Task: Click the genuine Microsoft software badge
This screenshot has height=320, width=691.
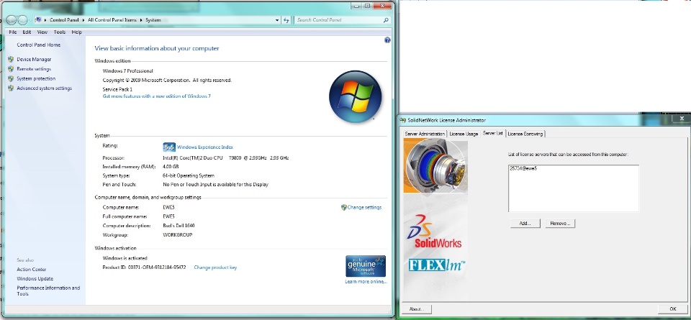Action: click(x=366, y=266)
